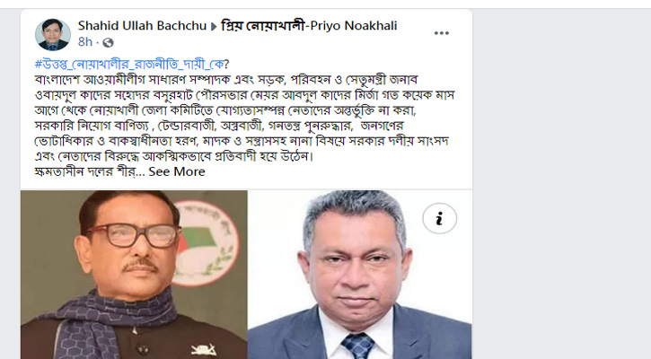Image resolution: width=651 pixels, height=359 pixels.
Task: Expand post text with See More
Action: click(177, 171)
